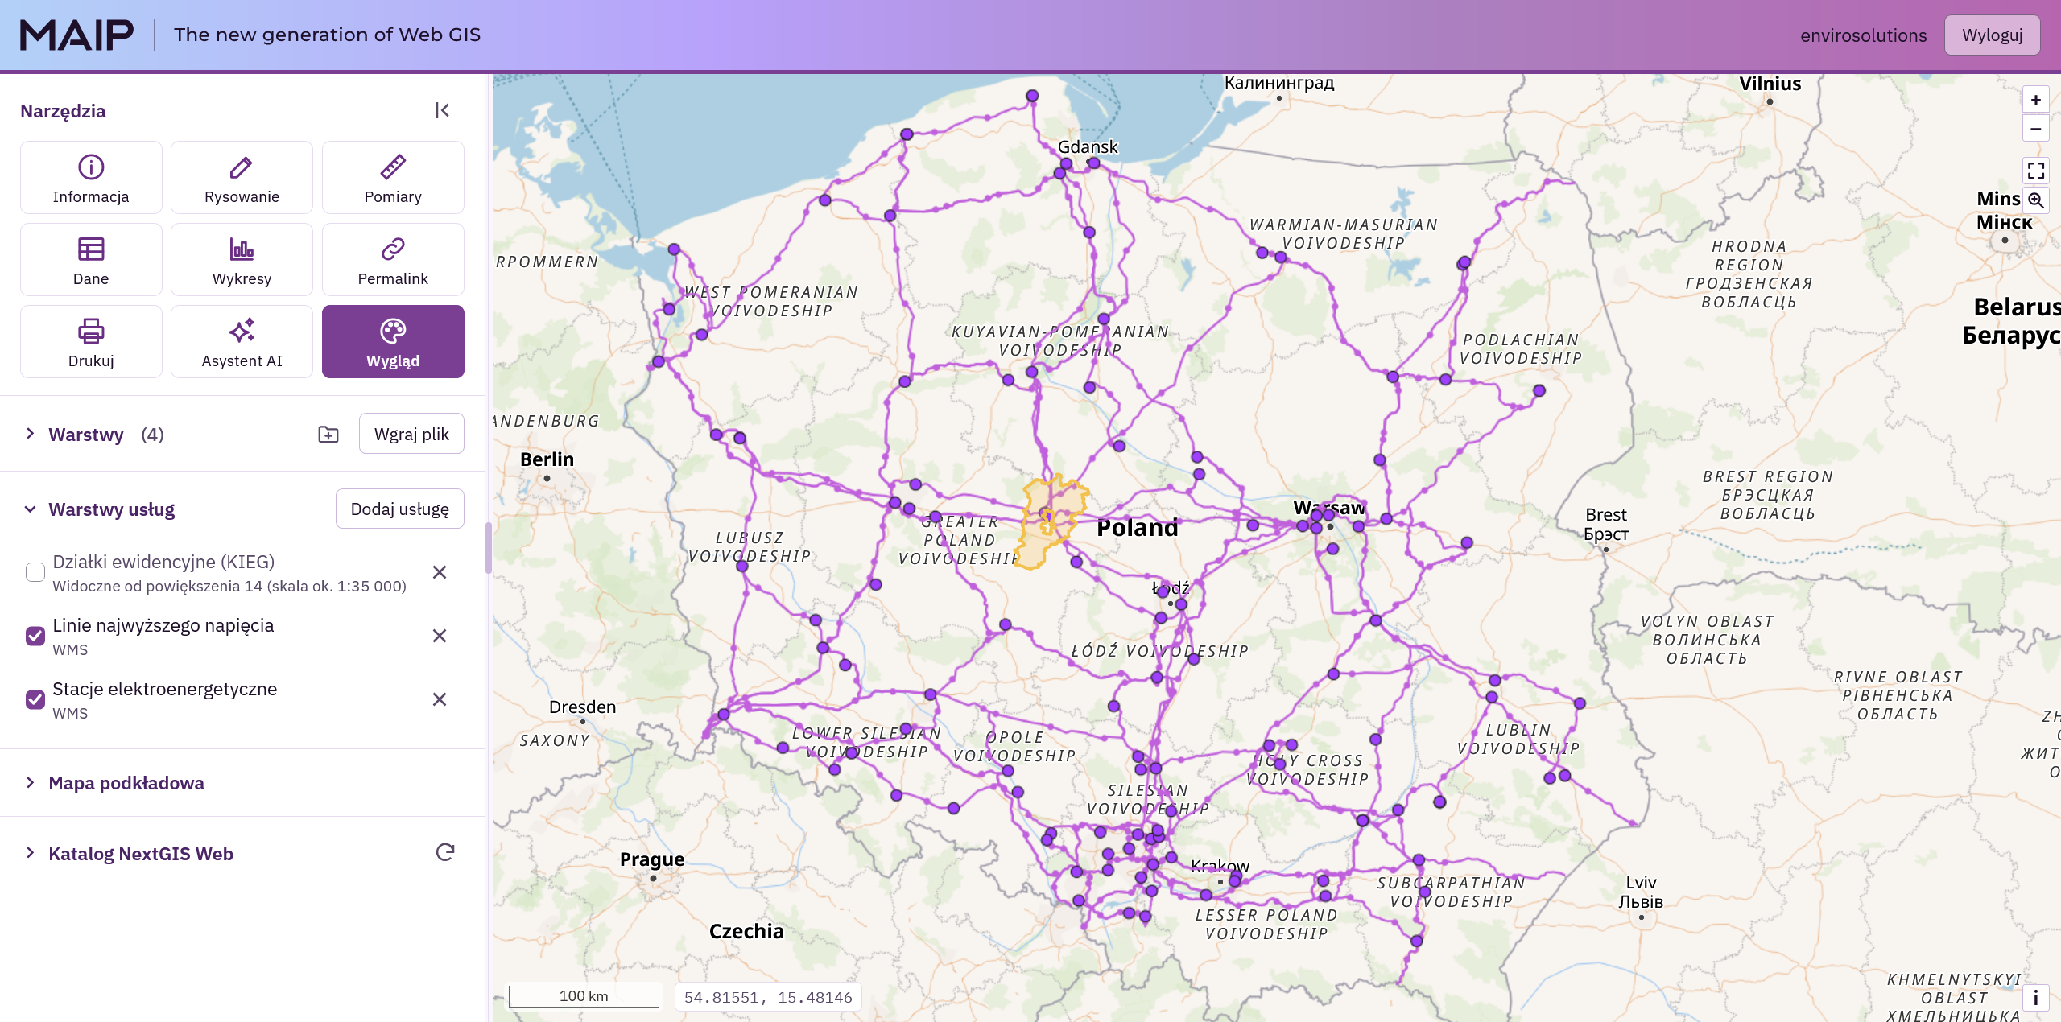
Task: Create a Permalink
Action: [393, 260]
